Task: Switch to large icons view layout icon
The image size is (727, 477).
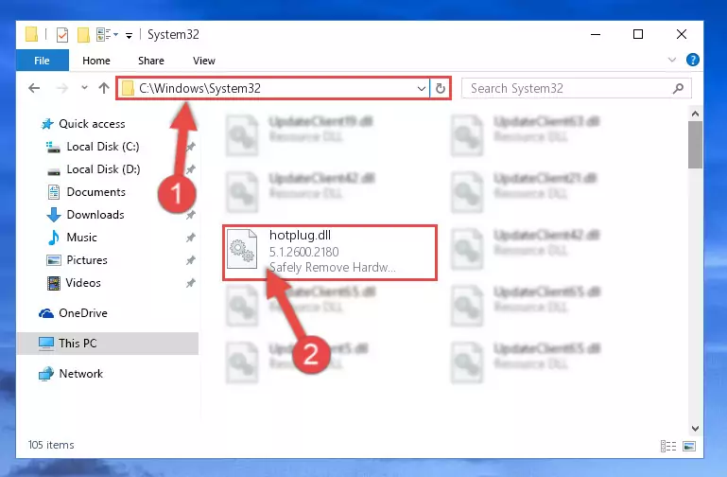Action: tap(689, 447)
